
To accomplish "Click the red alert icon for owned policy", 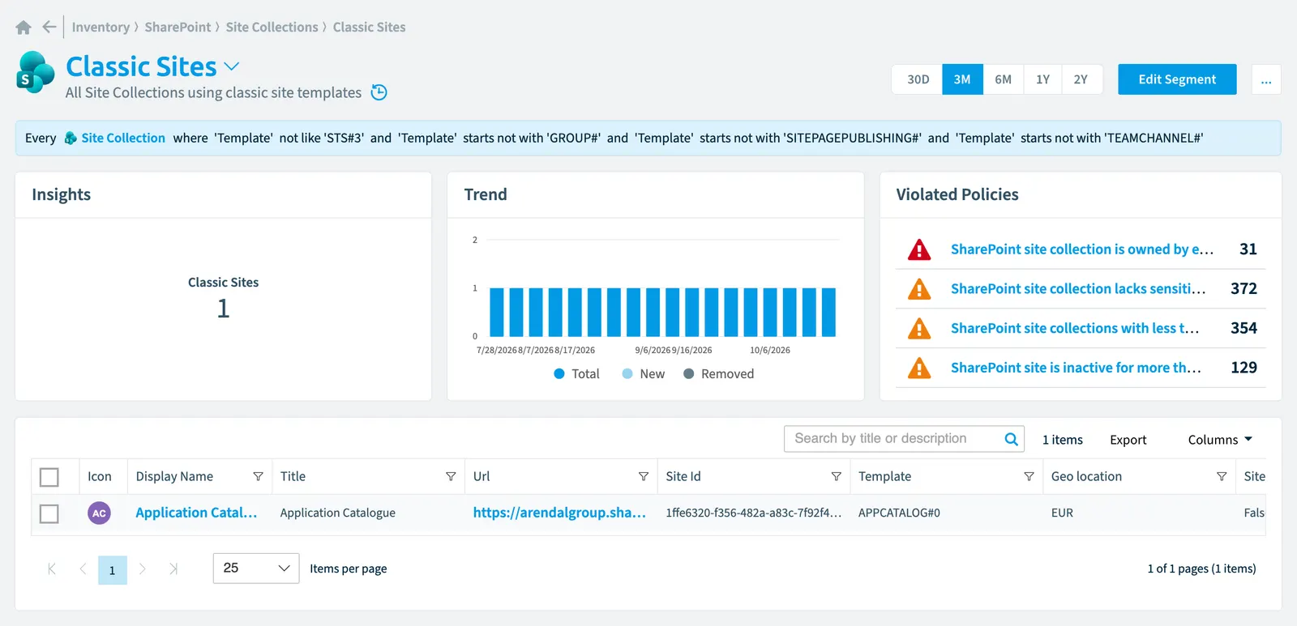I will coord(919,249).
